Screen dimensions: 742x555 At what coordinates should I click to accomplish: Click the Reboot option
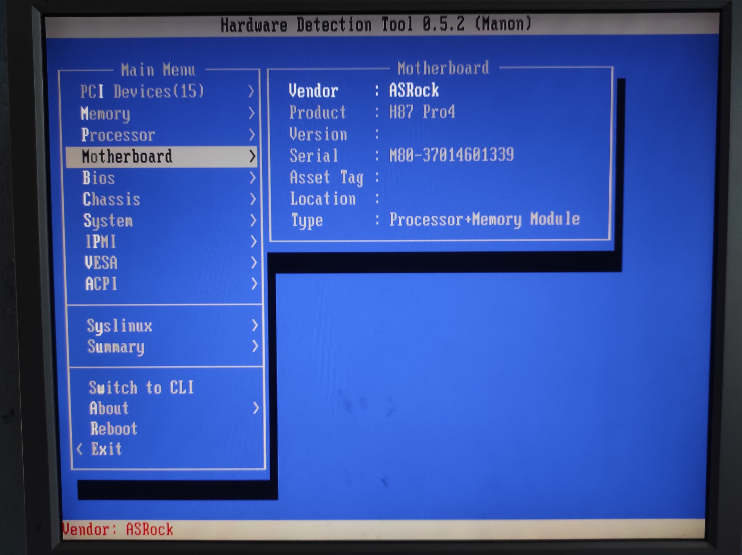pyautogui.click(x=114, y=429)
